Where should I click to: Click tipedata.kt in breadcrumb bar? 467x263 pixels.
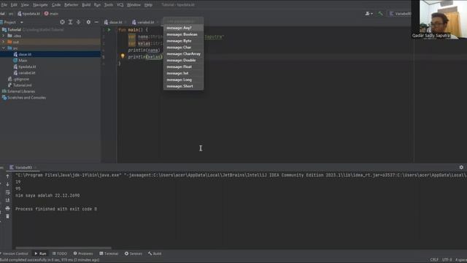pyautogui.click(x=29, y=14)
